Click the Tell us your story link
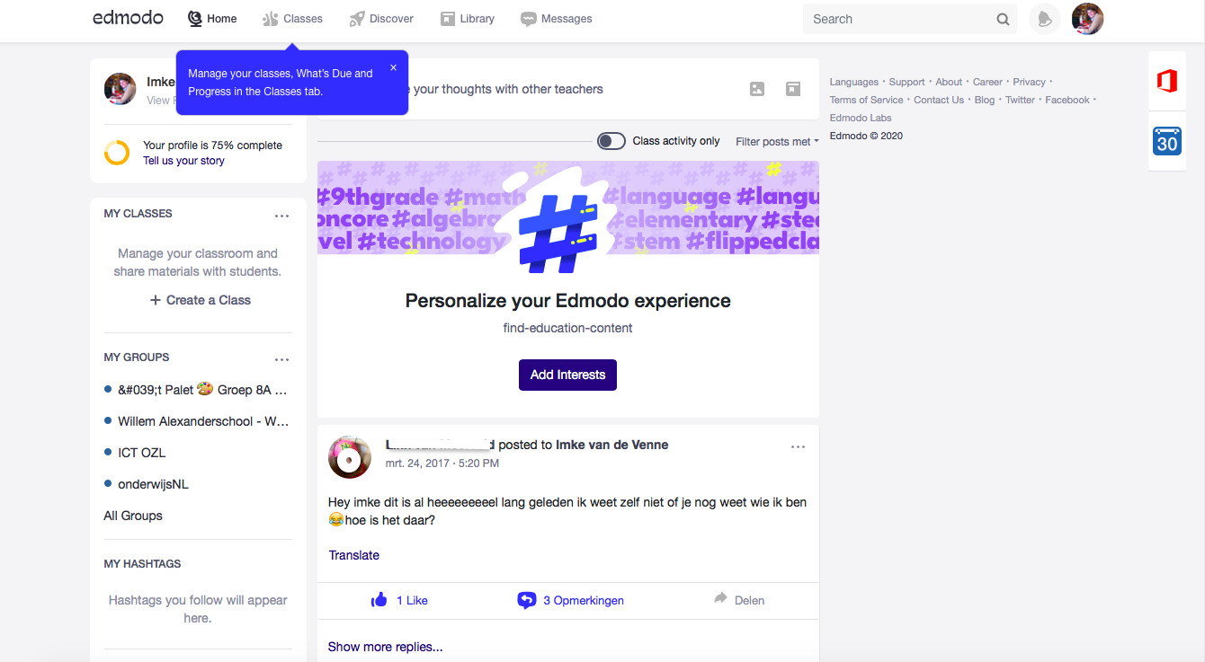This screenshot has height=662, width=1205. tap(183, 161)
